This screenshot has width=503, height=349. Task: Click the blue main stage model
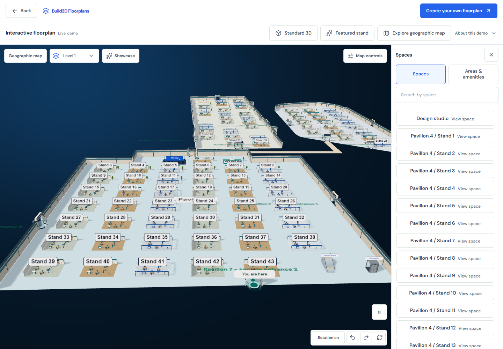point(175,159)
